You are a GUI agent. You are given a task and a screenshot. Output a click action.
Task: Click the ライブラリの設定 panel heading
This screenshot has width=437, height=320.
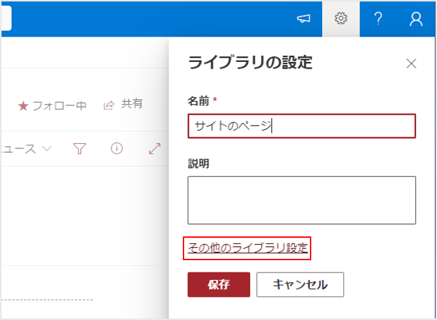(249, 63)
